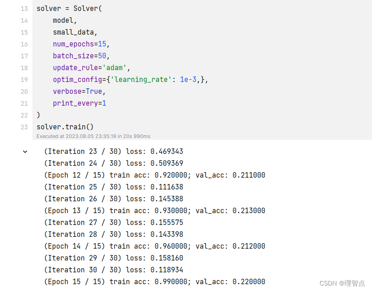Click the CSDN @理智点 watermark link

coord(342,283)
